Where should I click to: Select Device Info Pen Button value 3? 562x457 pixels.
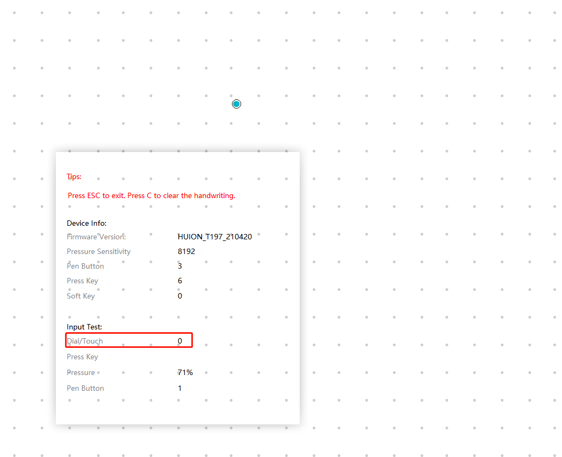[x=180, y=266]
